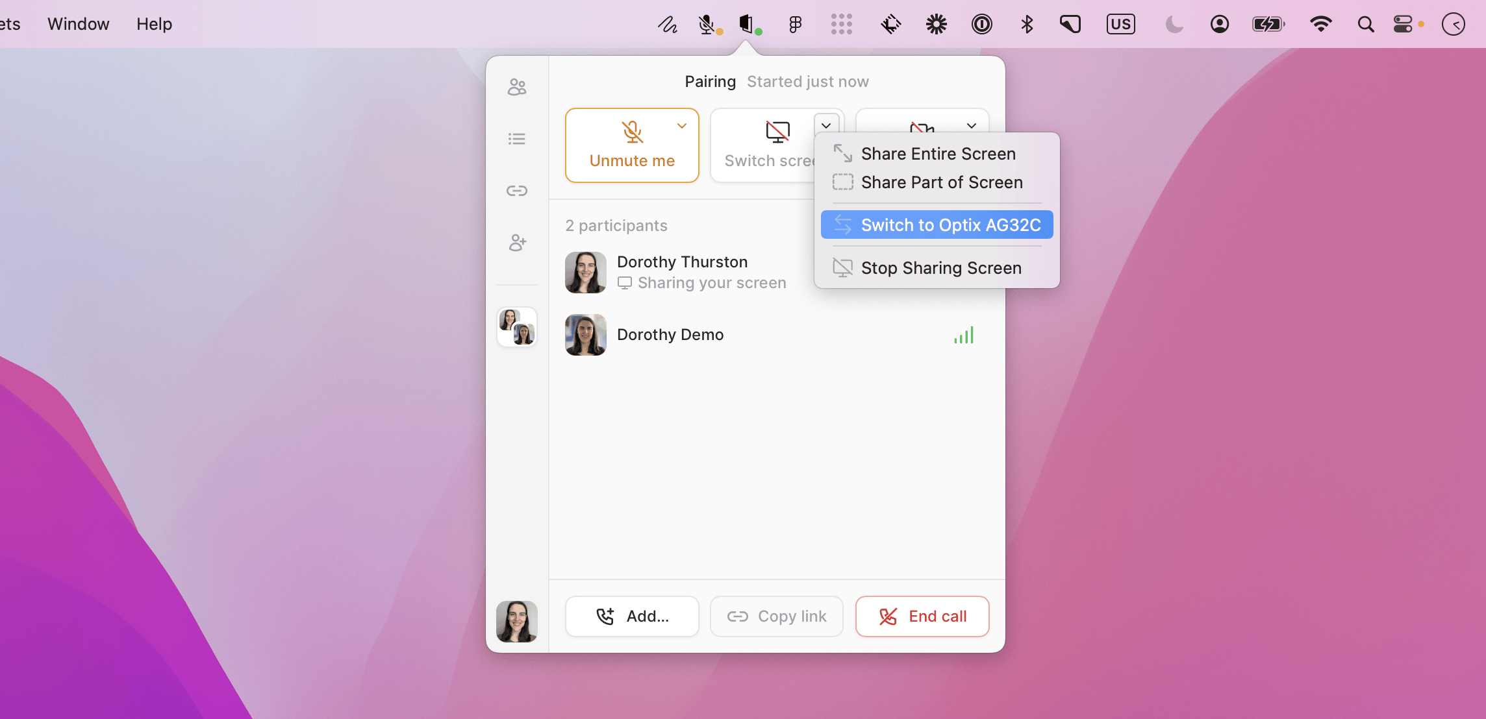The image size is (1486, 719).
Task: Collapse the screen sharing options chevron
Action: coord(826,125)
